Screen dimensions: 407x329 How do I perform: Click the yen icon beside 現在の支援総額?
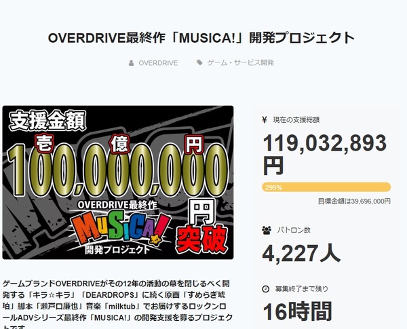click(265, 119)
